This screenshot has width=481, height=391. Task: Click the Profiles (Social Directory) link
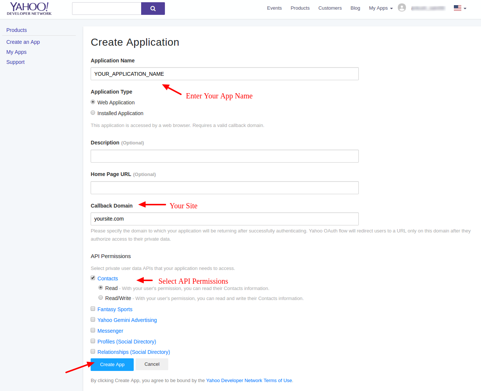point(127,342)
